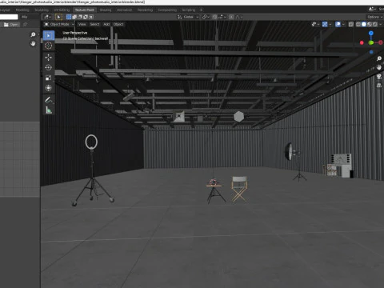Toggle viewport overlays visibility

[x=338, y=24]
